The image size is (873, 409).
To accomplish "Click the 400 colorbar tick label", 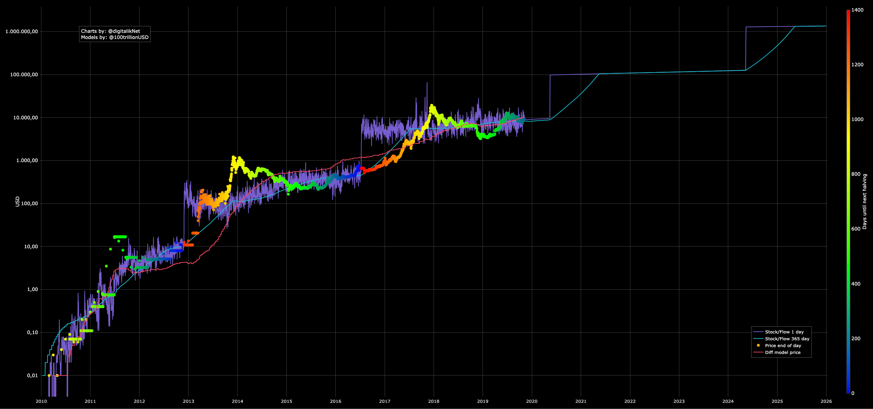I will [x=856, y=284].
